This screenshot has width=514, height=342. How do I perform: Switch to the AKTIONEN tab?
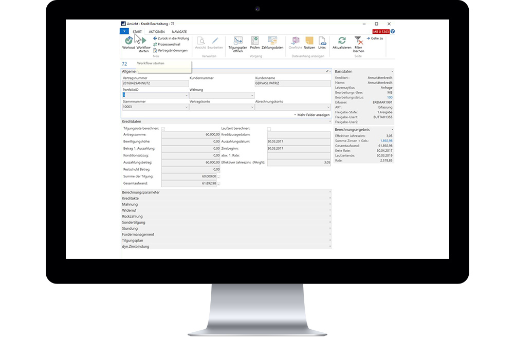point(157,31)
